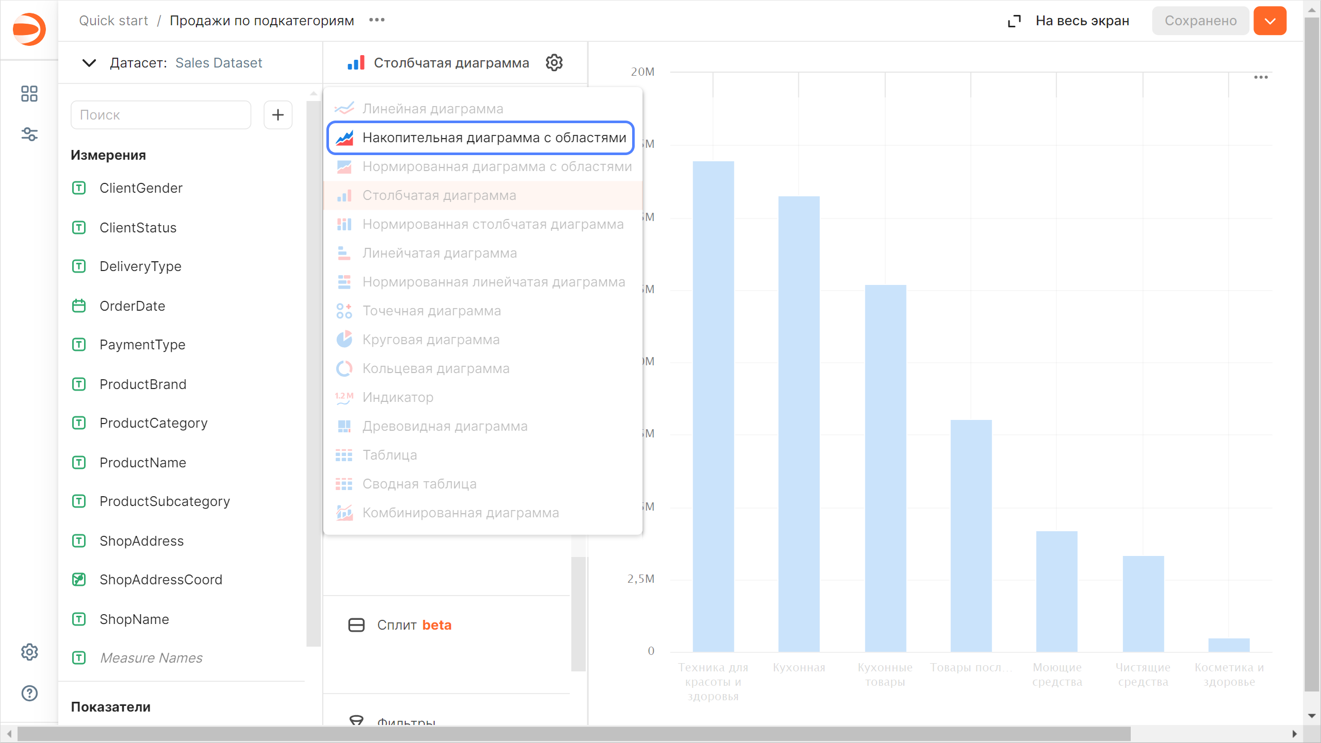The width and height of the screenshot is (1321, 743).
Task: Open the chart three-dots menu
Action: click(x=1261, y=77)
